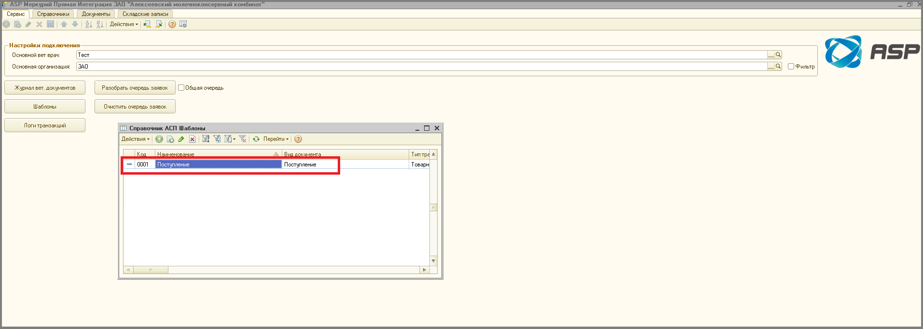Open Действия dropdown in main toolbar
Screen dimensions: 923x329
point(124,25)
